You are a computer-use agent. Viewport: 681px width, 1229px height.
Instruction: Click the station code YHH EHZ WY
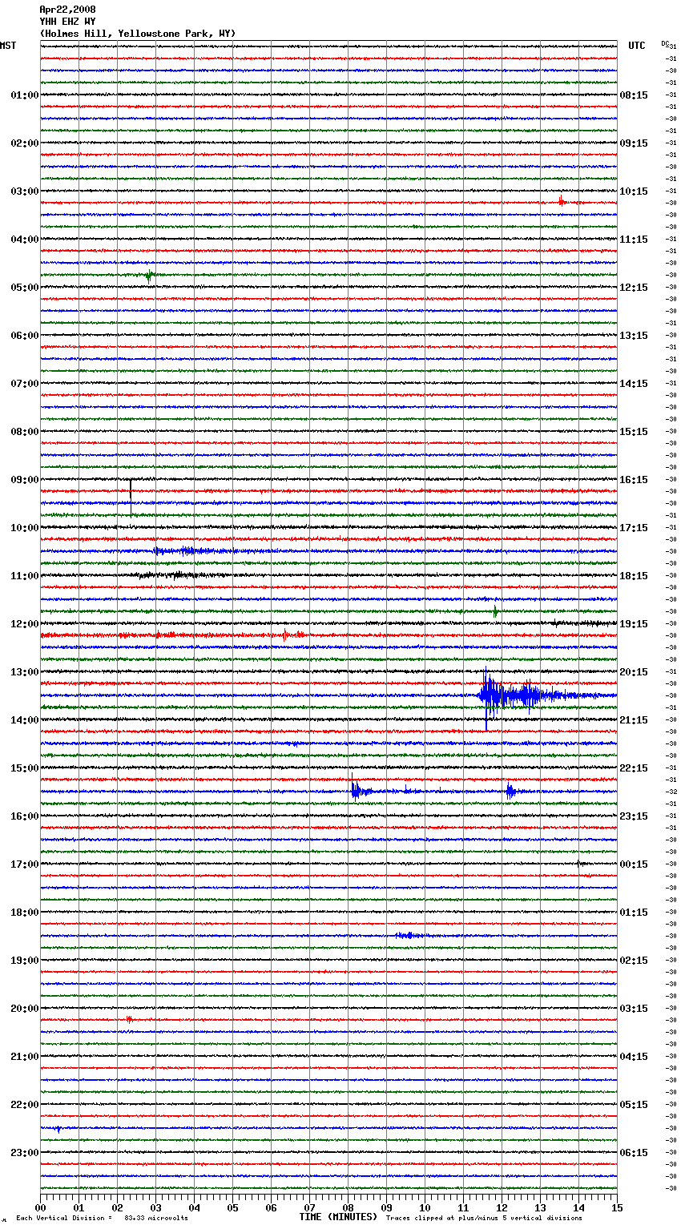point(67,22)
